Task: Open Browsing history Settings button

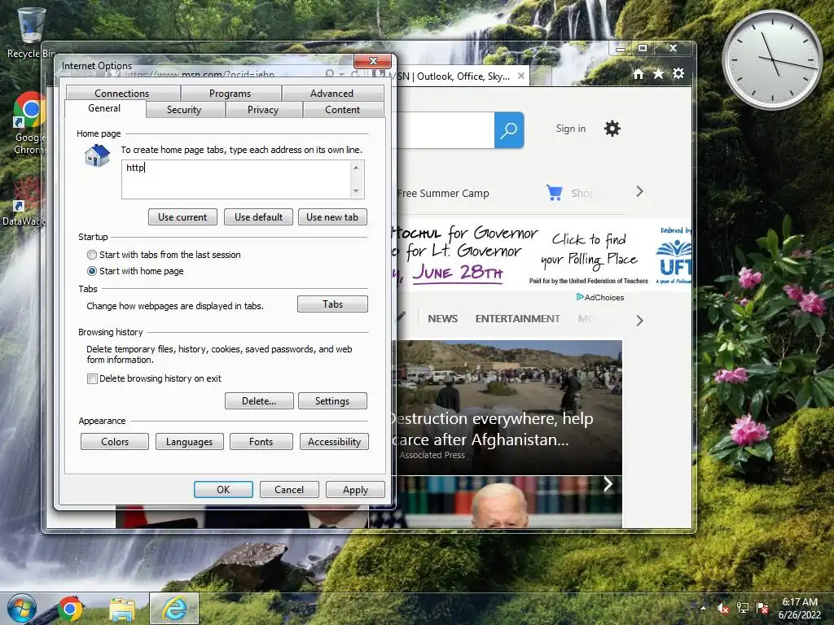Action: (x=332, y=400)
